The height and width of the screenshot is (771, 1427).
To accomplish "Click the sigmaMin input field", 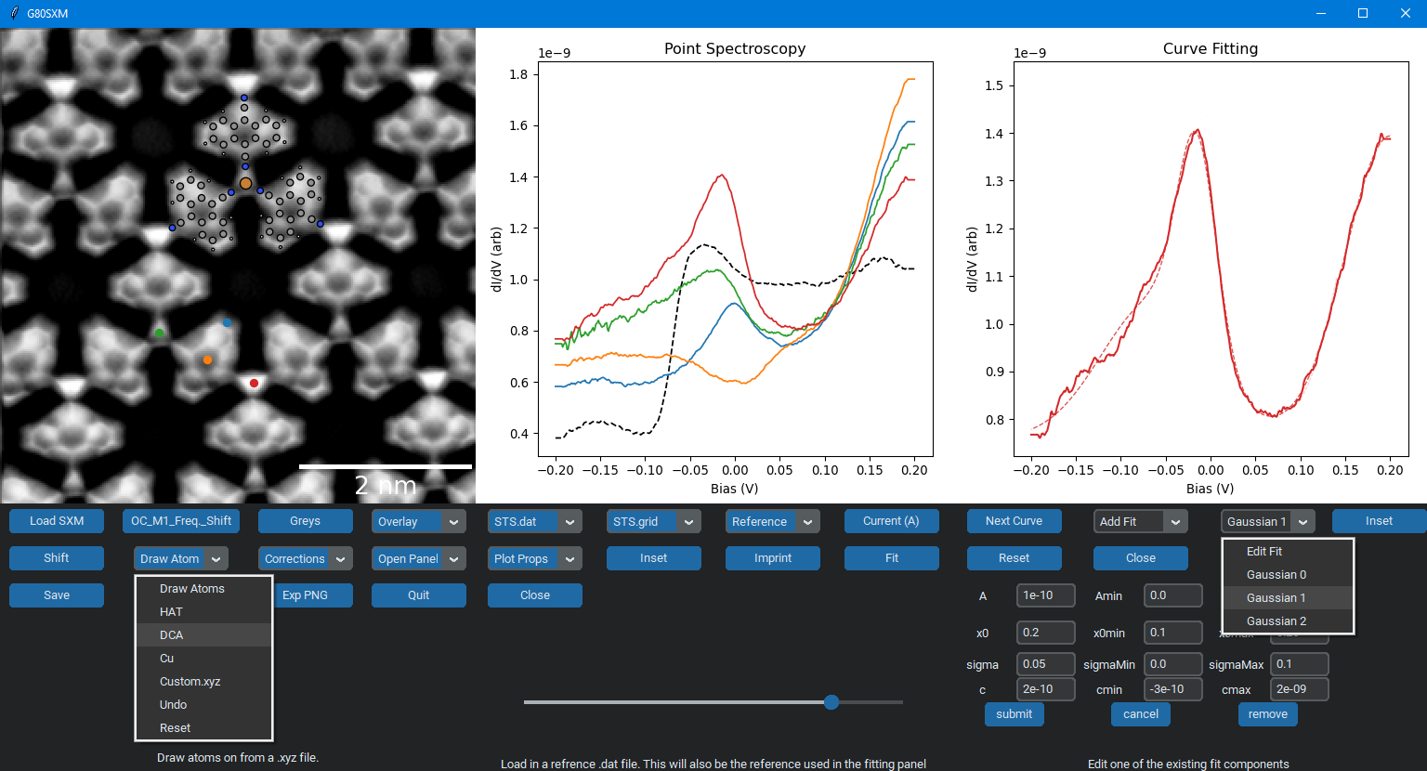I will [x=1173, y=664].
